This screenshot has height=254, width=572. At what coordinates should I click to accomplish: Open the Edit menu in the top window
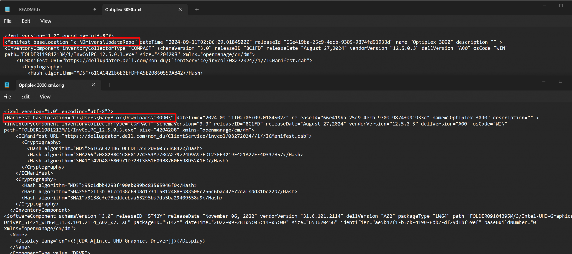coord(26,21)
